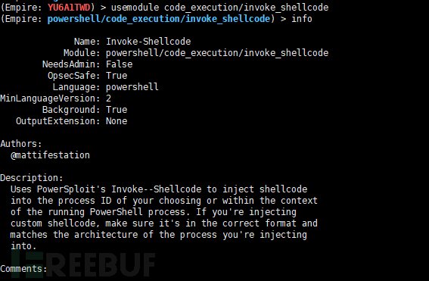Click the Invoke-Shellcode name value
Image resolution: width=429 pixels, height=281 pixels.
tap(148, 42)
